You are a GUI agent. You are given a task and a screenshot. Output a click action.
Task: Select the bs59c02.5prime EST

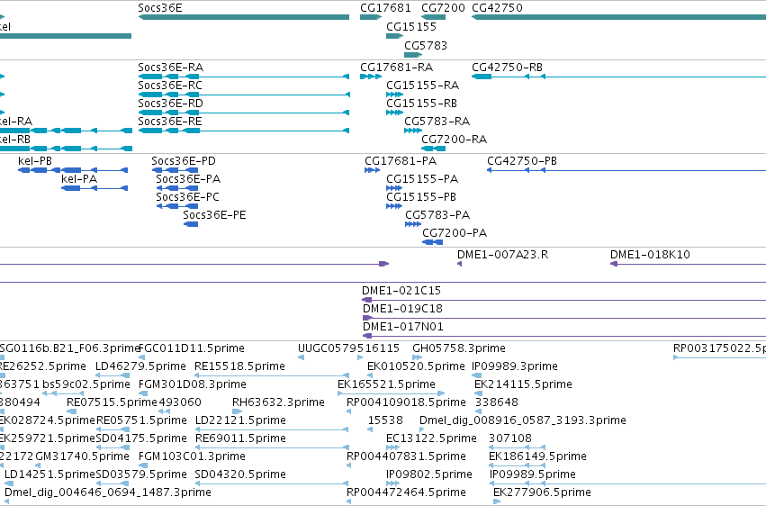click(x=63, y=393)
